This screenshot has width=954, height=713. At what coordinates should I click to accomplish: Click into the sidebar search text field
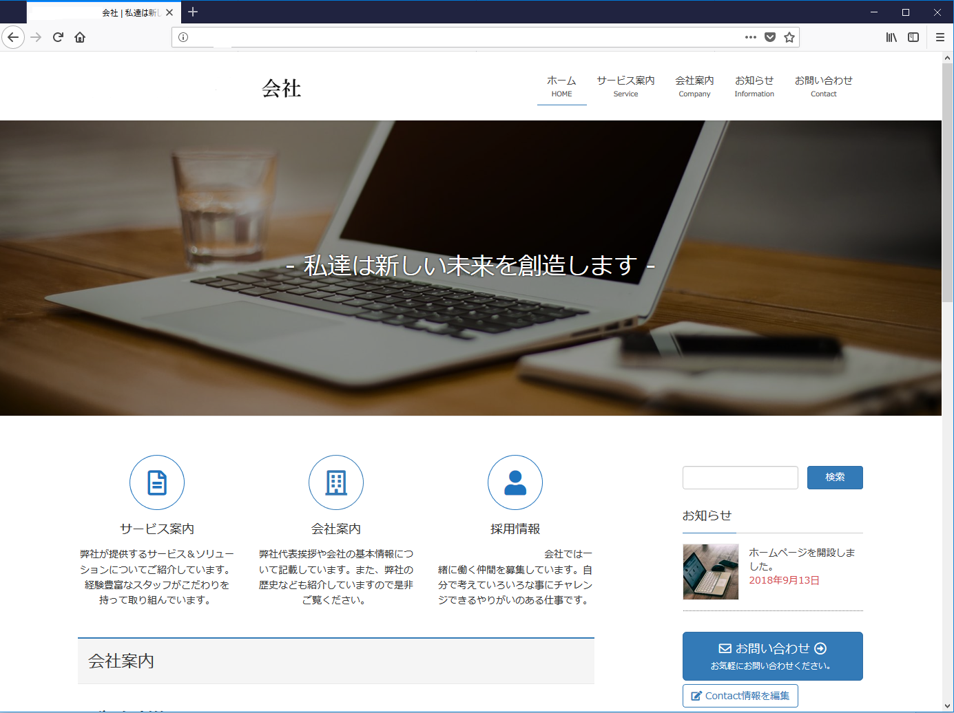point(740,478)
